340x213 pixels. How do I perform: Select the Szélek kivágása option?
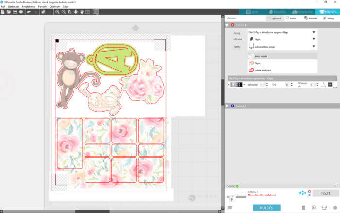[x=282, y=70]
